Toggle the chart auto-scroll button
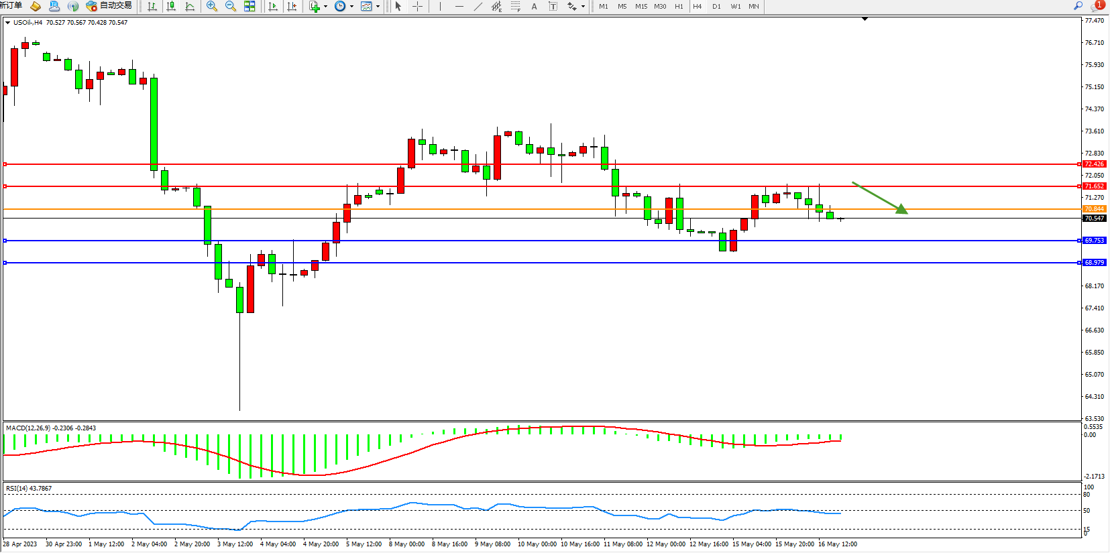1110x553 pixels. [x=273, y=6]
